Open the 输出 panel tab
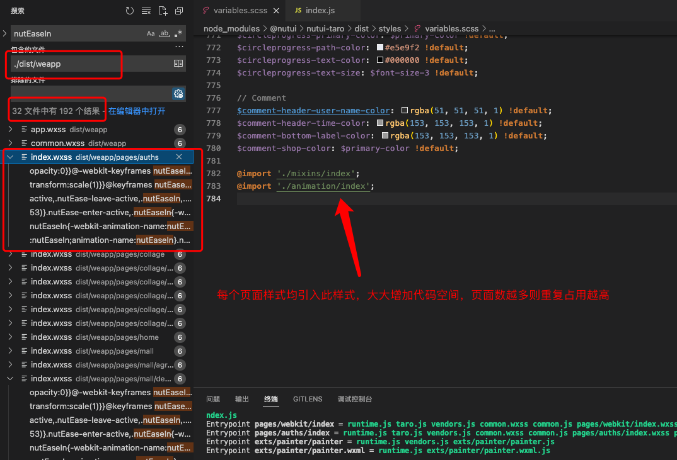 click(x=242, y=399)
